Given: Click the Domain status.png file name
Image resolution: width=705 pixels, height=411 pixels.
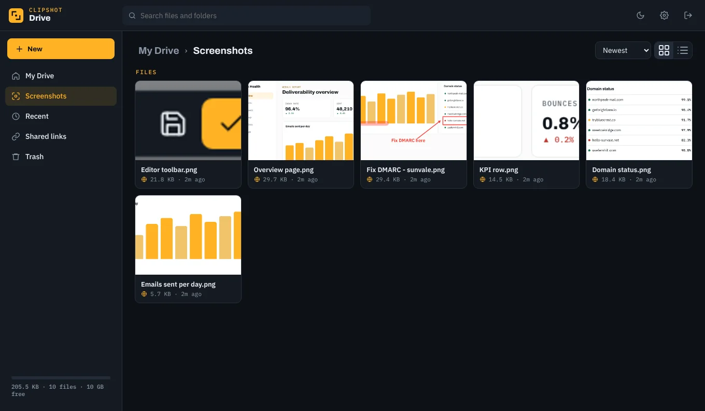Looking at the screenshot, I should tap(622, 169).
